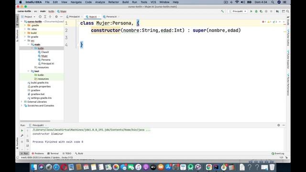Click IDEA update available status message
Viewport: 306px width, 172px height.
click(47, 157)
